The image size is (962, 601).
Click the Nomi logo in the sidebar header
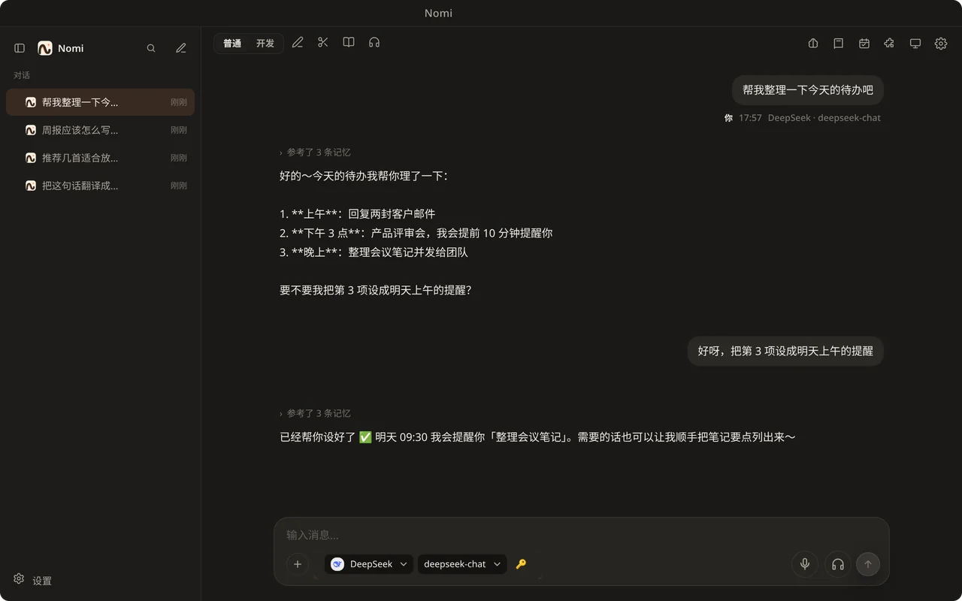click(x=45, y=48)
